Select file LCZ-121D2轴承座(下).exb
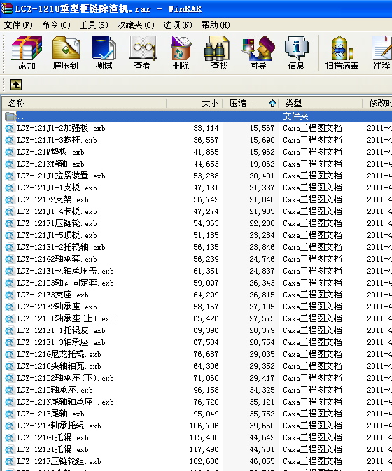 pos(65,378)
